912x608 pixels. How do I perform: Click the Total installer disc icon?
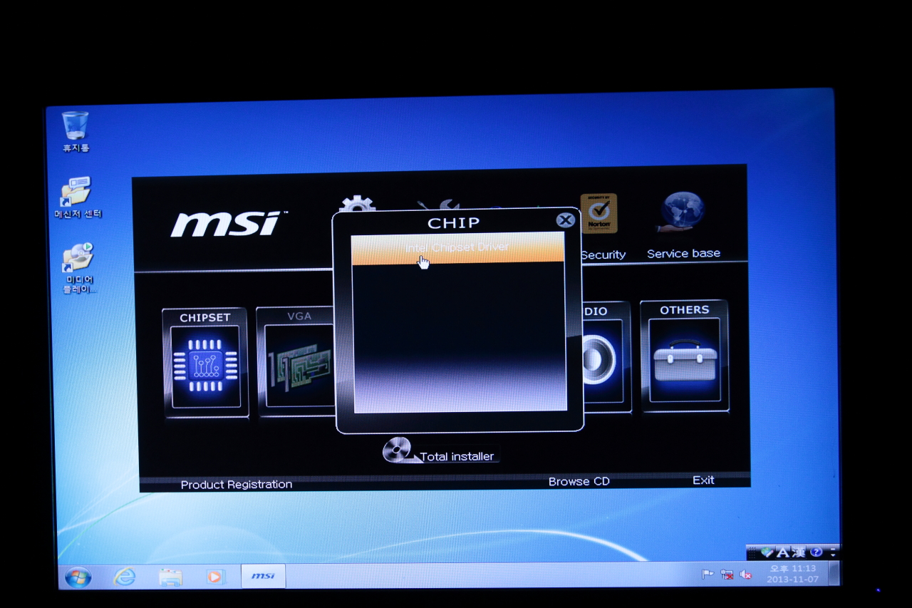pyautogui.click(x=398, y=450)
